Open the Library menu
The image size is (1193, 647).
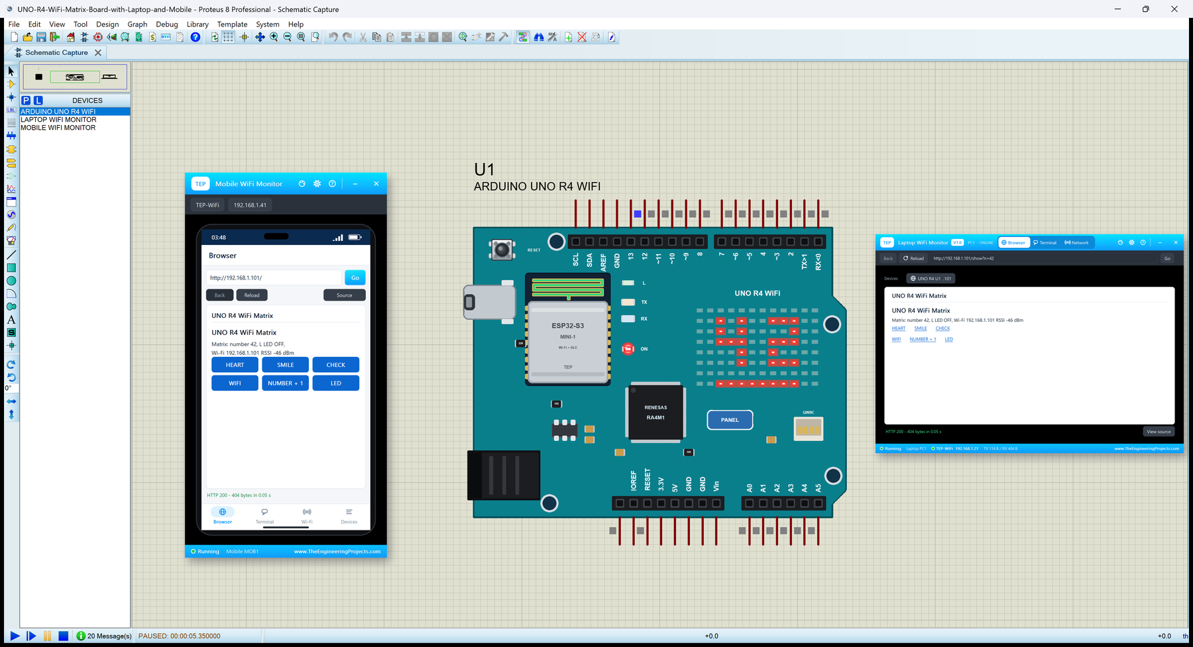click(x=198, y=24)
